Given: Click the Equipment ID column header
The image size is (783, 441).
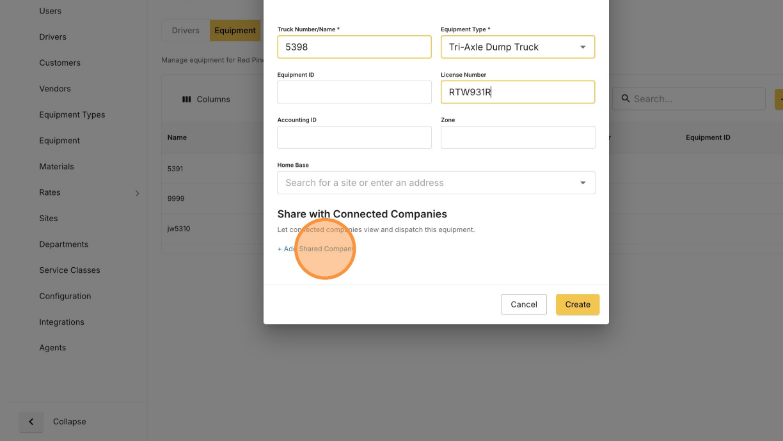Looking at the screenshot, I should point(708,137).
